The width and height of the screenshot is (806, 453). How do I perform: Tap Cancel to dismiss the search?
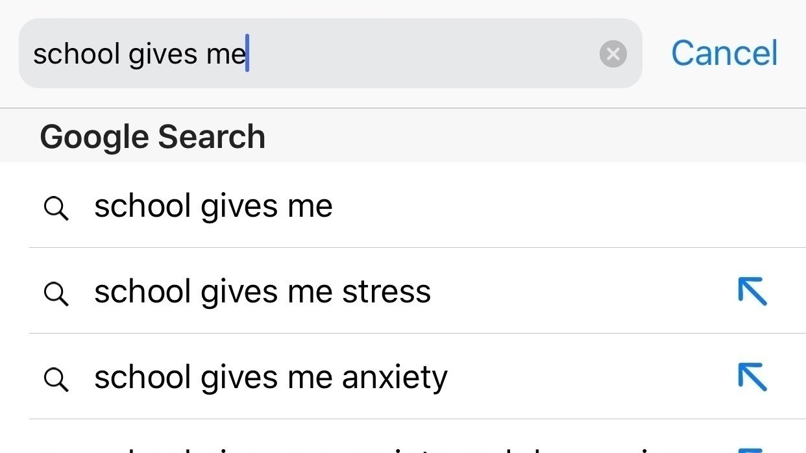[x=724, y=53]
